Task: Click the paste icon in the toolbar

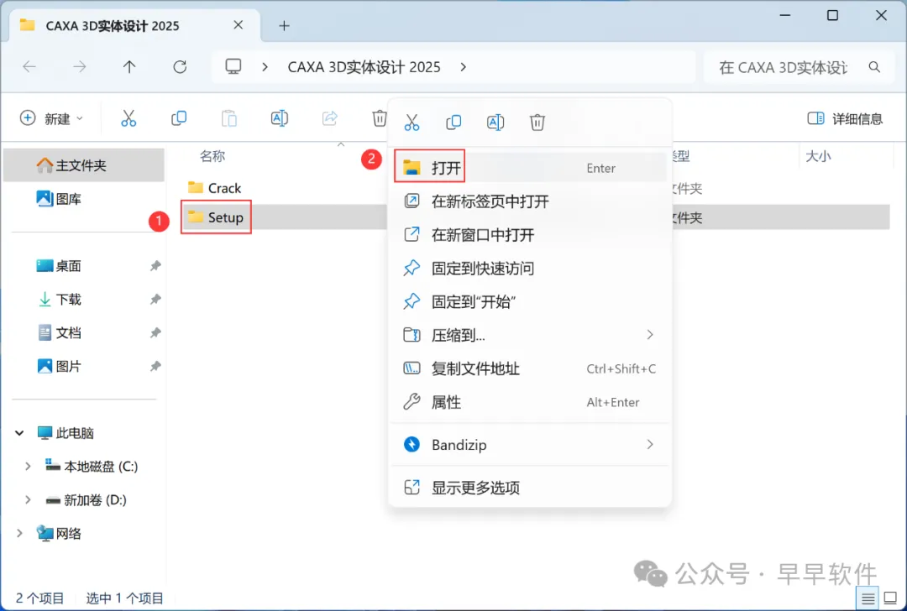Action: (x=229, y=118)
